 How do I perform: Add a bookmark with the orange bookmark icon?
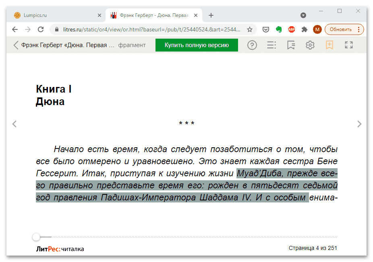click(x=329, y=45)
